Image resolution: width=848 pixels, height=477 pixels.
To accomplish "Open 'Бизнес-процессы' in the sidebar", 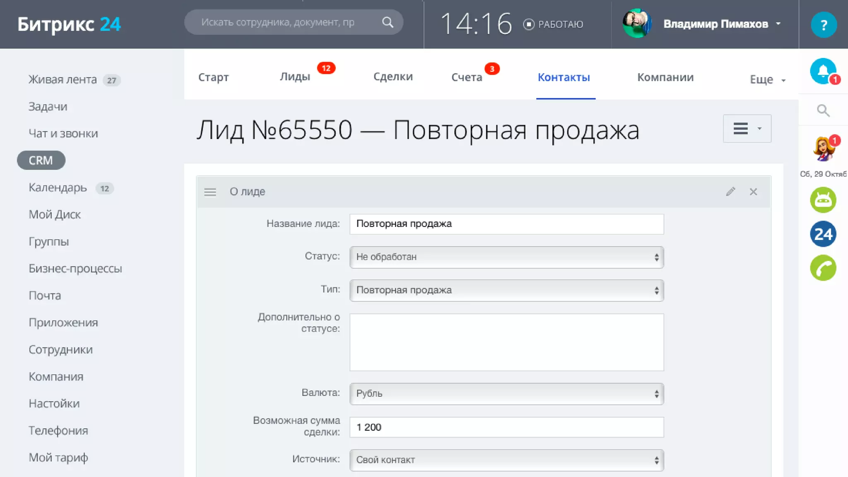I will [75, 269].
